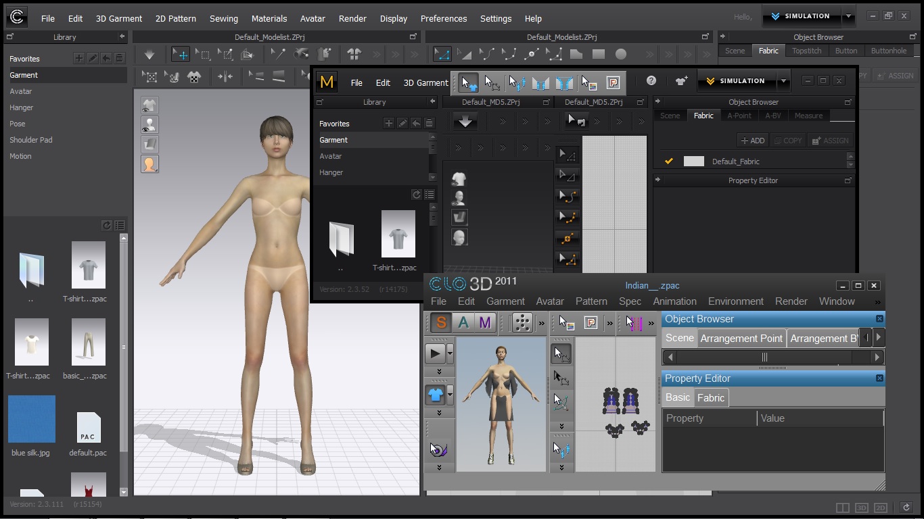Open the SIMULATION dropdown arrow at top right
Viewport: 924px width, 519px height.
point(848,16)
